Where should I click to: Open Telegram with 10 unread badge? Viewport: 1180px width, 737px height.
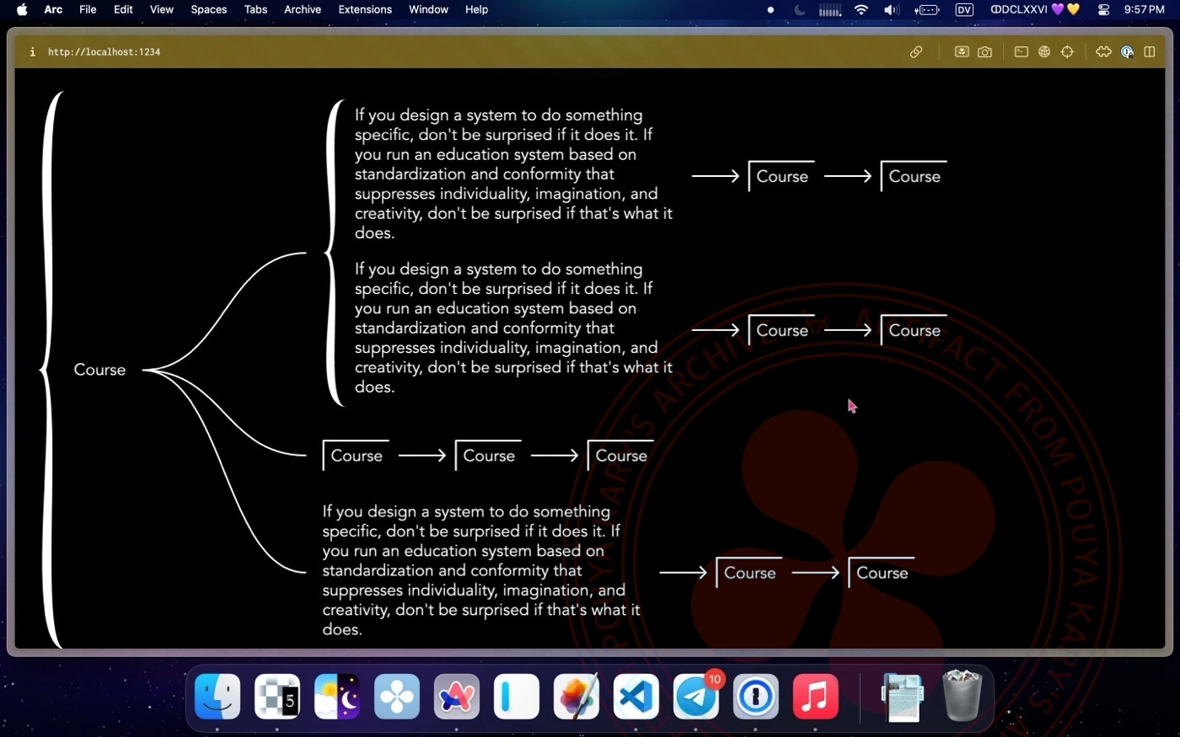(x=696, y=697)
